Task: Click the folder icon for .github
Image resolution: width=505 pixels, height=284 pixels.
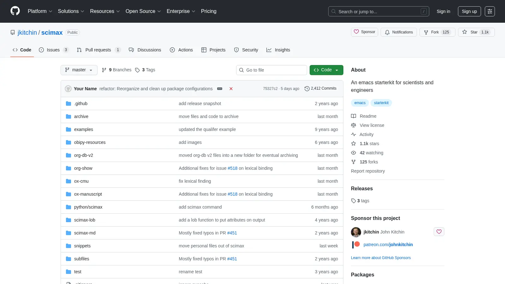Action: click(68, 104)
